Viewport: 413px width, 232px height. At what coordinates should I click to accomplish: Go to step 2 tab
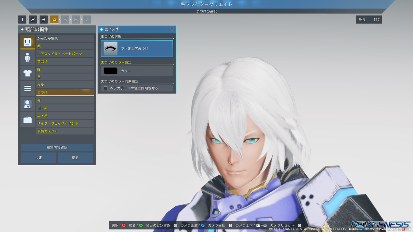click(33, 20)
